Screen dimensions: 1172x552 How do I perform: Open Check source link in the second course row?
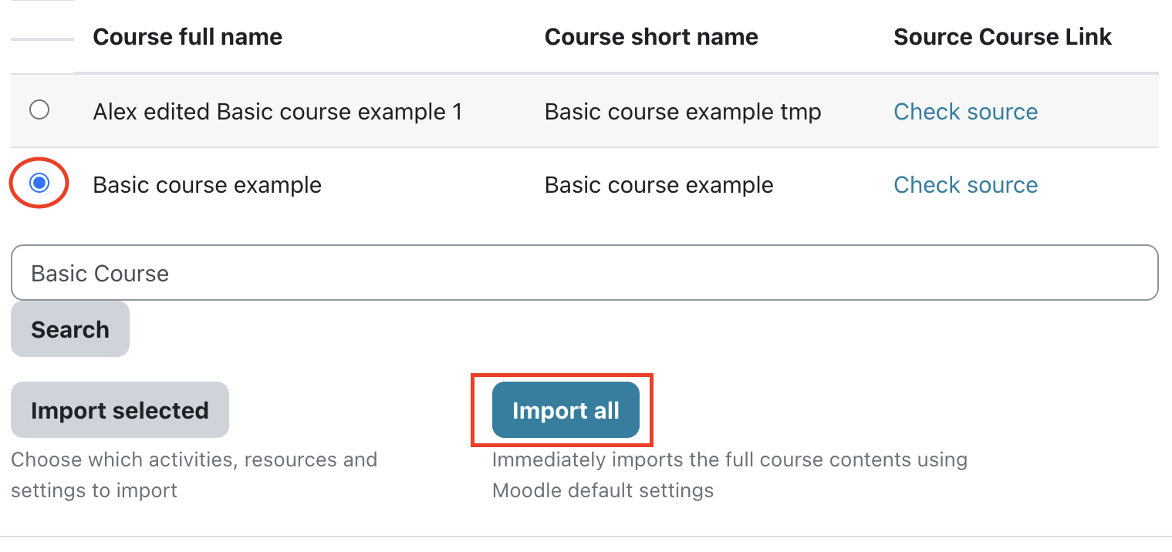click(x=965, y=185)
